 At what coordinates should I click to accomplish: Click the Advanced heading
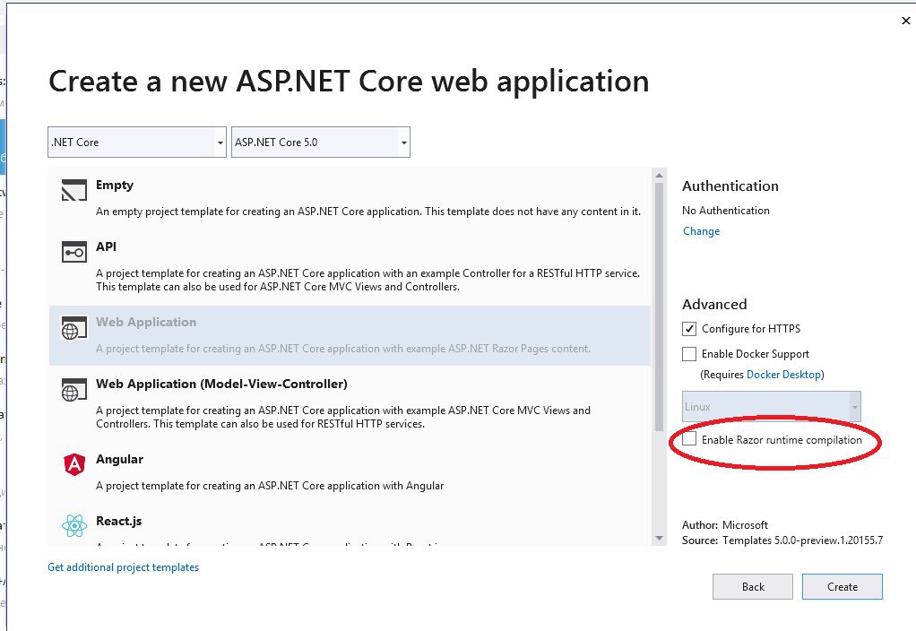(x=714, y=305)
